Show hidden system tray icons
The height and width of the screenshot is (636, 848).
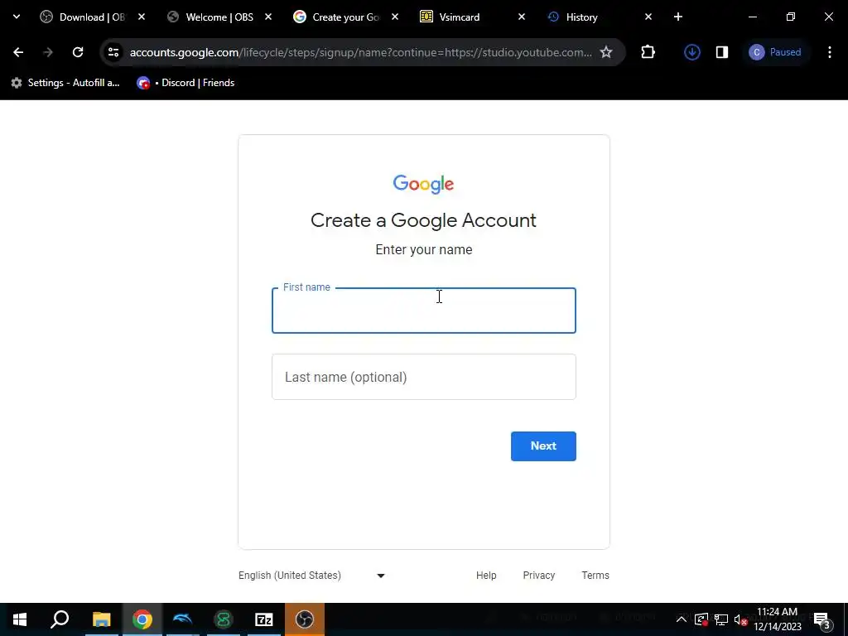[682, 619]
